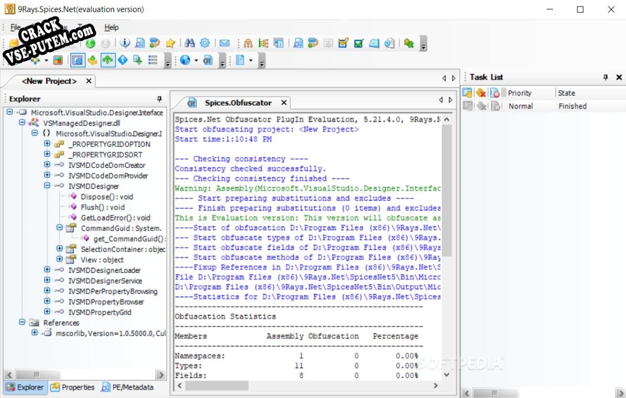Collapse the Microsoft.VisualStudio.Designer.Interface root node

tap(9, 112)
